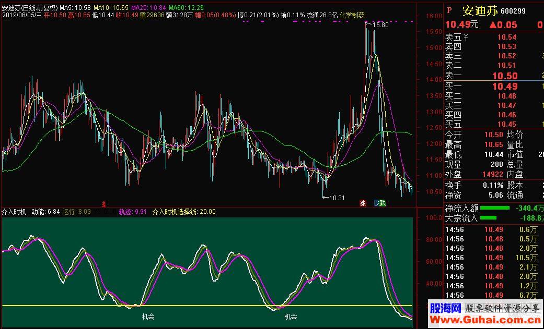Click the date 2019/06/05/三
This screenshot has height=329, width=544.
[x=22, y=15]
